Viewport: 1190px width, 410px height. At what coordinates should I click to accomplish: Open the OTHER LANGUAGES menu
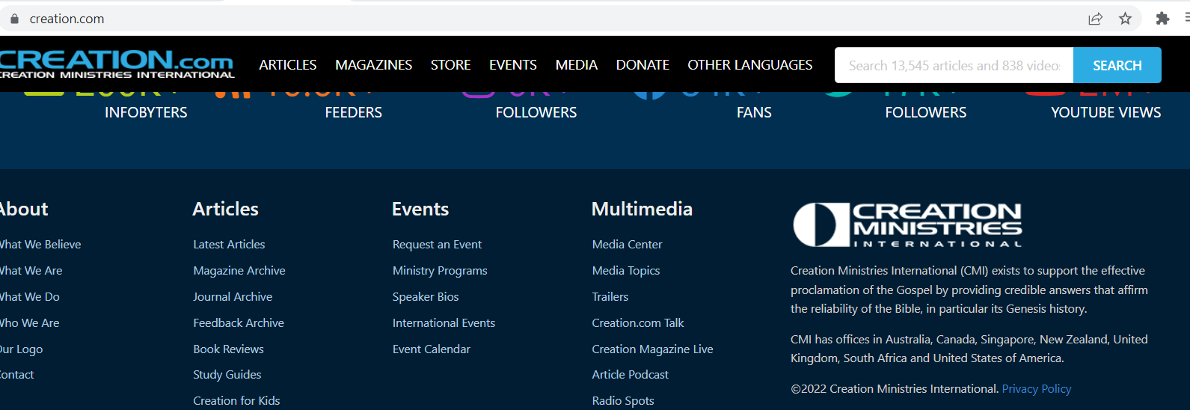750,65
